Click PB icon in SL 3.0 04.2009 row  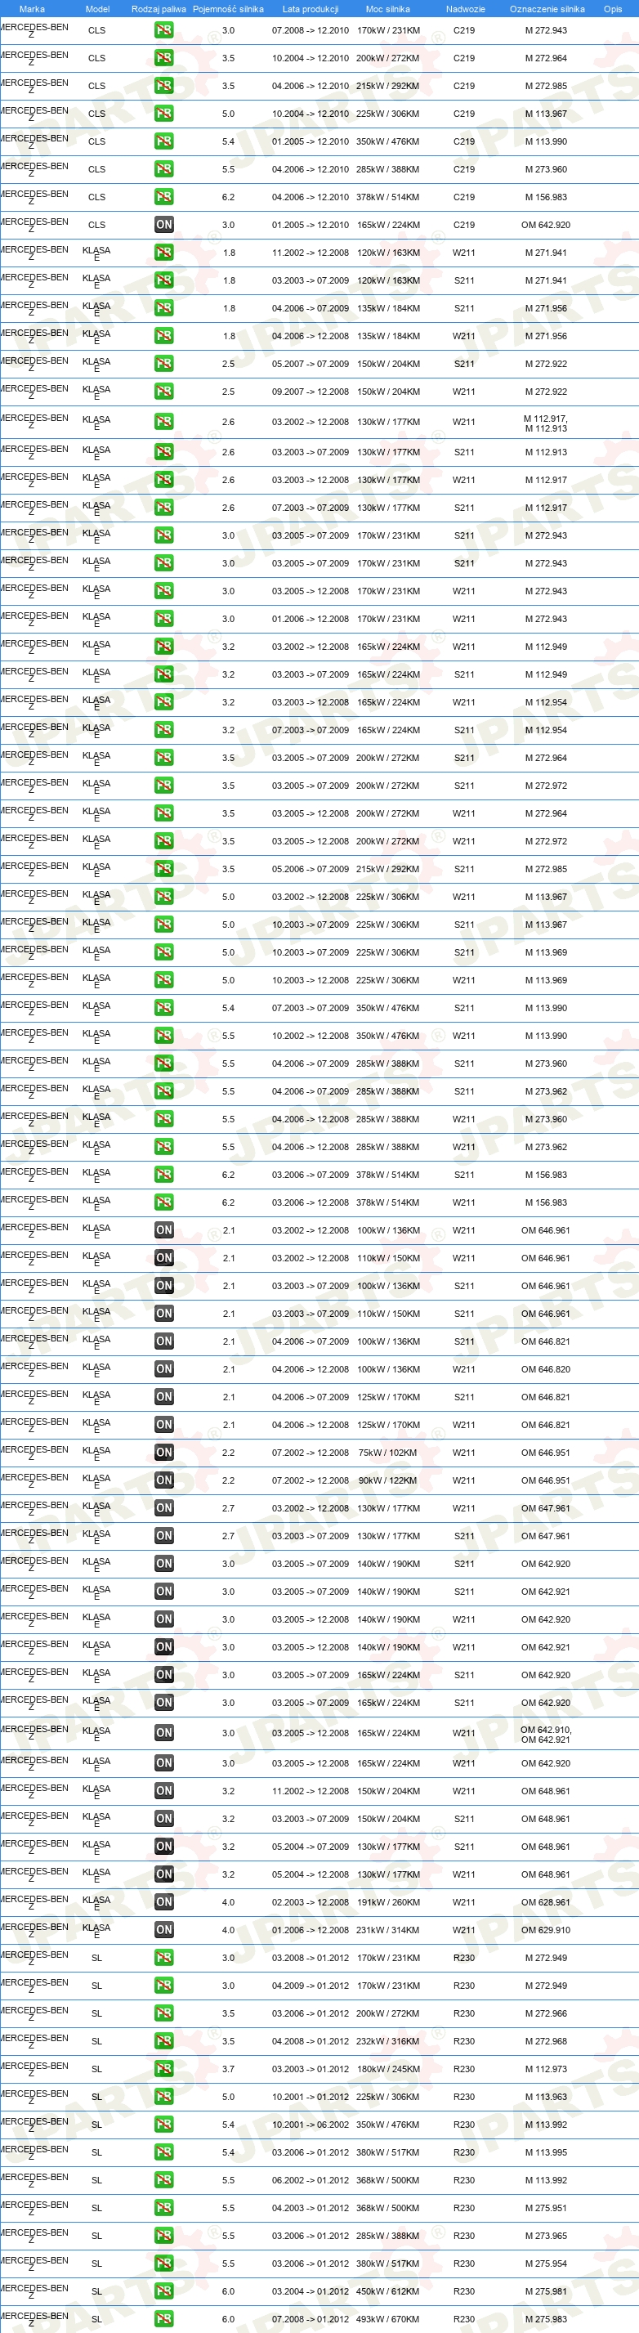(x=163, y=1986)
